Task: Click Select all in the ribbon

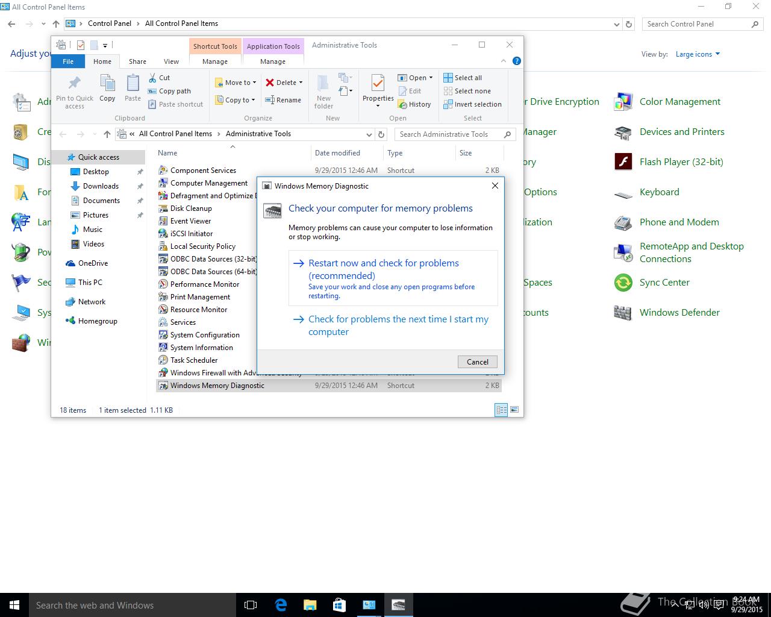Action: coord(463,78)
